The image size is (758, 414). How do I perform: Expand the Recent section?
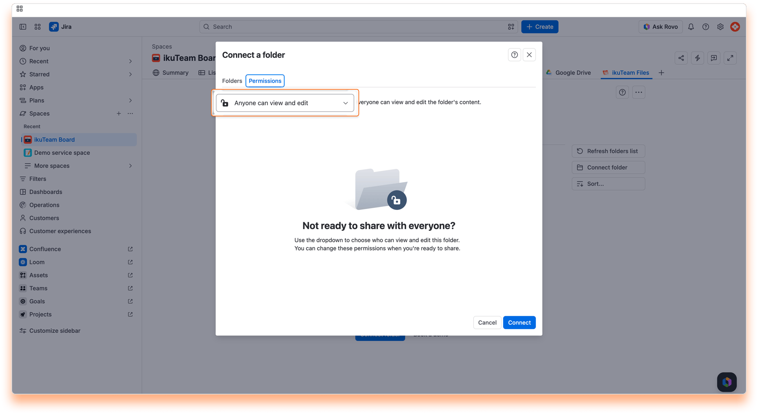(x=130, y=61)
